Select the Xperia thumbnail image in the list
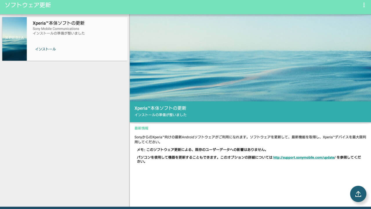The image size is (371, 209). coord(14,39)
